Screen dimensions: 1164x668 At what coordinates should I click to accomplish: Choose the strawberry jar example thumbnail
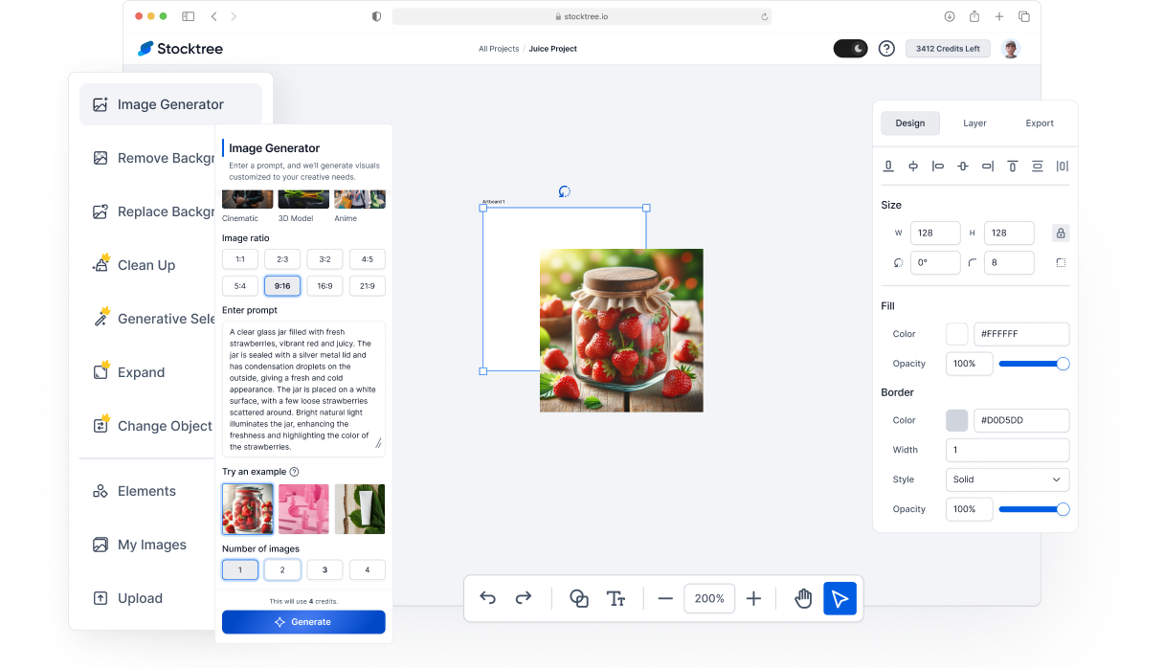point(248,508)
